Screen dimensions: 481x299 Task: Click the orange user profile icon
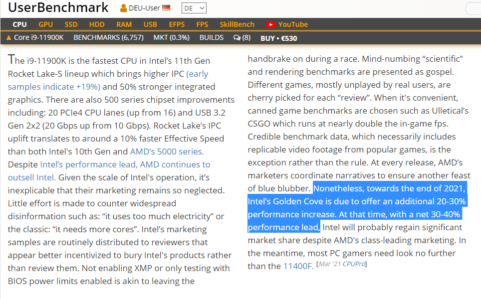pos(123,8)
